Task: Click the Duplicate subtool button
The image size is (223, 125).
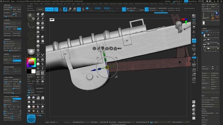Action: 206,83
